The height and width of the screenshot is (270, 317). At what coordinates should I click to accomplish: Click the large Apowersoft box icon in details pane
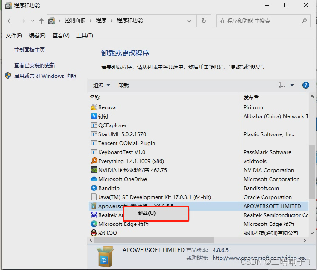106,256
